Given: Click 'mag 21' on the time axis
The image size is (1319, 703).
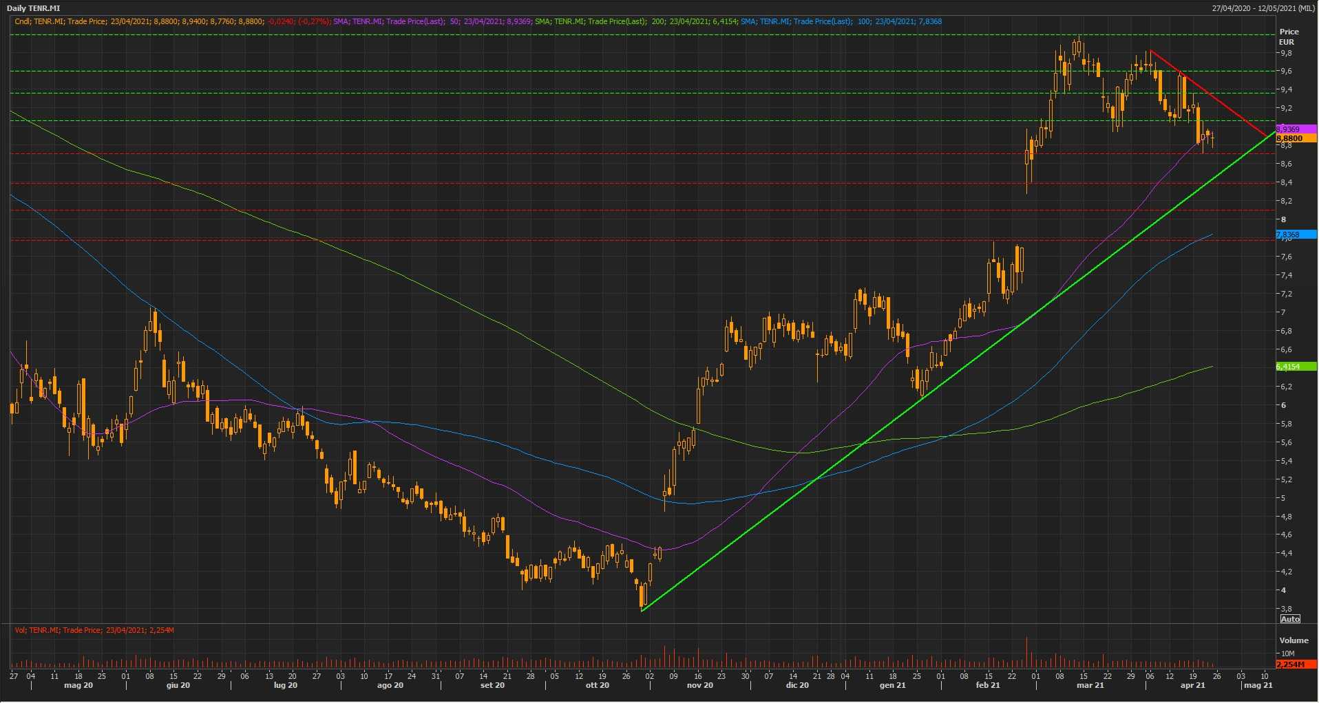Looking at the screenshot, I should pyautogui.click(x=1258, y=685).
